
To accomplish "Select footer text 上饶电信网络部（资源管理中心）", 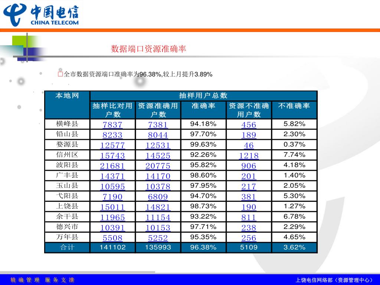I will coord(335,280).
